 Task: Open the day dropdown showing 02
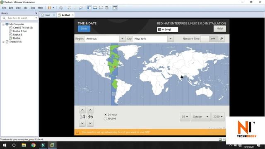(185, 117)
